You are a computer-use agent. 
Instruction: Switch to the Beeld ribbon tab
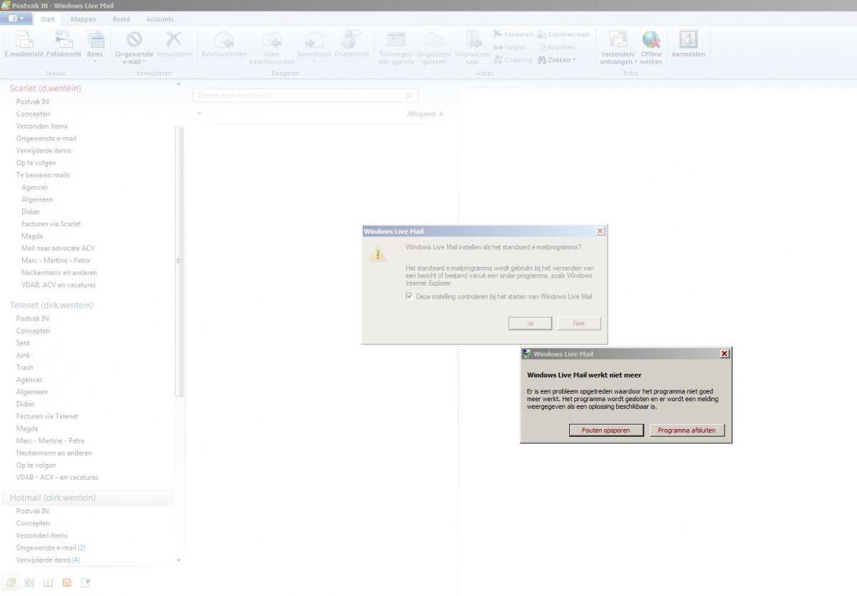coord(121,19)
